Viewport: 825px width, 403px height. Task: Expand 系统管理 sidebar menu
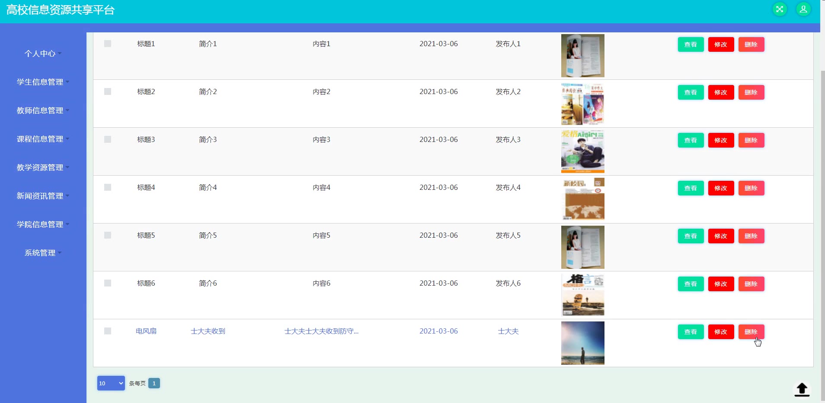43,253
